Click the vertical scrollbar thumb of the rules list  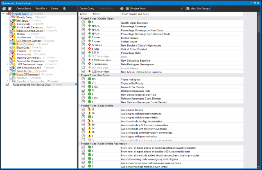tap(259, 24)
